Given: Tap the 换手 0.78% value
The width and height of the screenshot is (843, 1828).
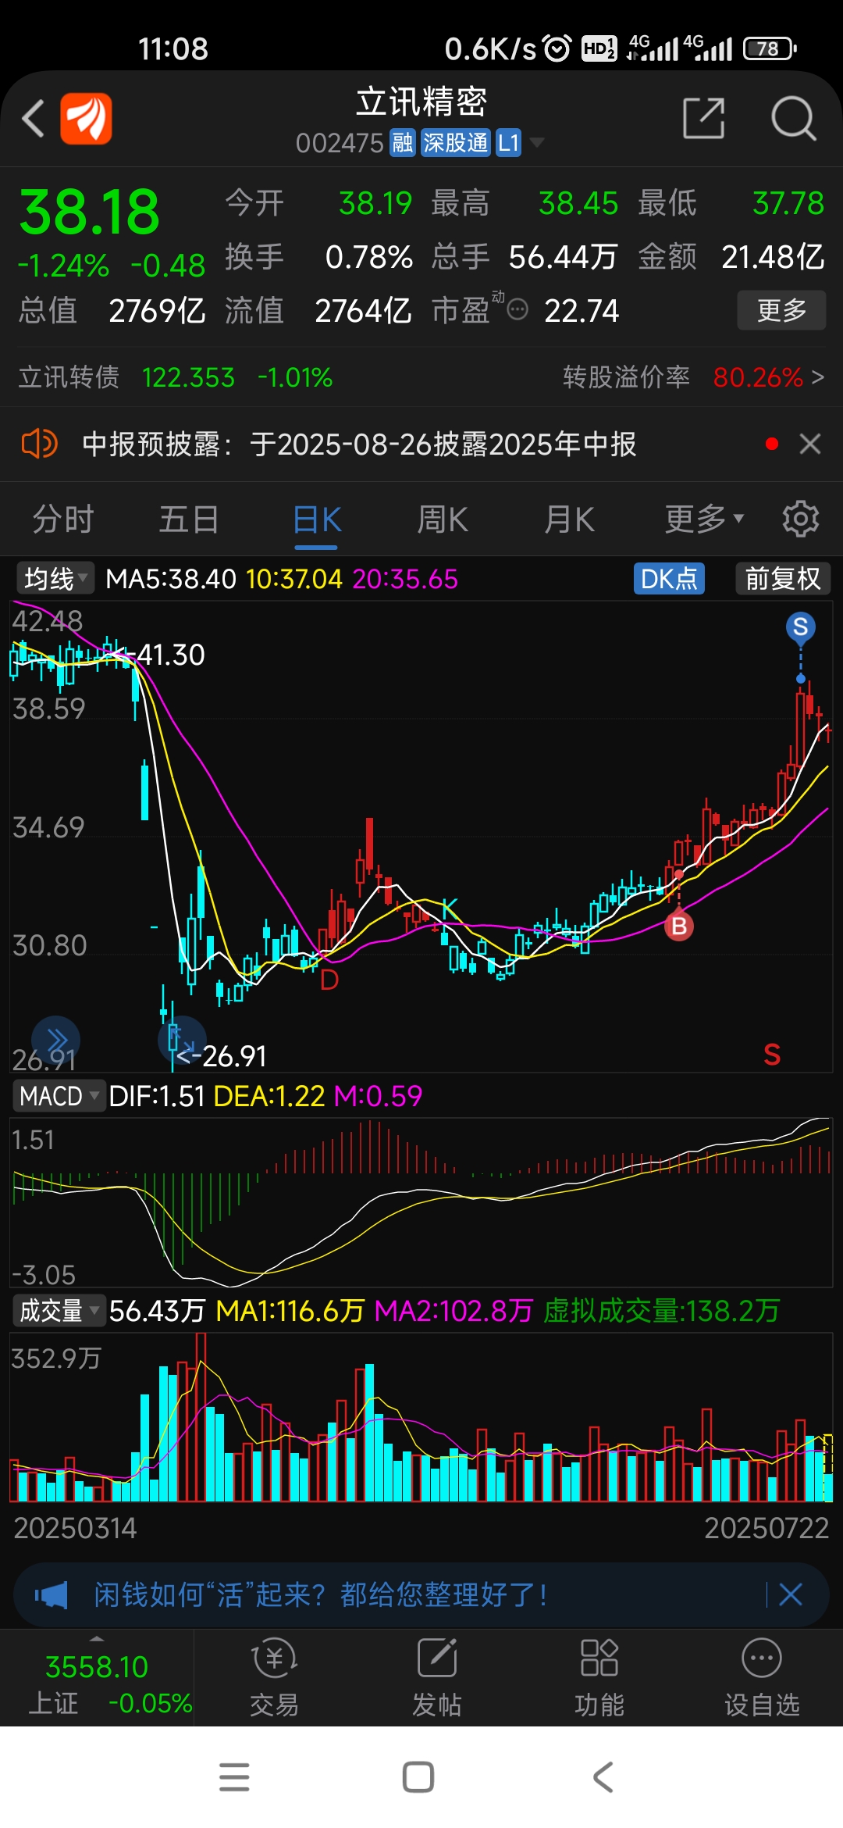Looking at the screenshot, I should tap(369, 257).
